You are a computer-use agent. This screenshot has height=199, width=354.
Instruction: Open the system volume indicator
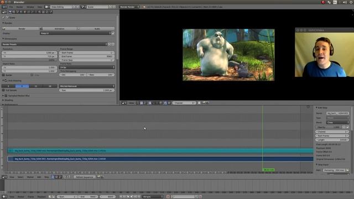click(345, 2)
